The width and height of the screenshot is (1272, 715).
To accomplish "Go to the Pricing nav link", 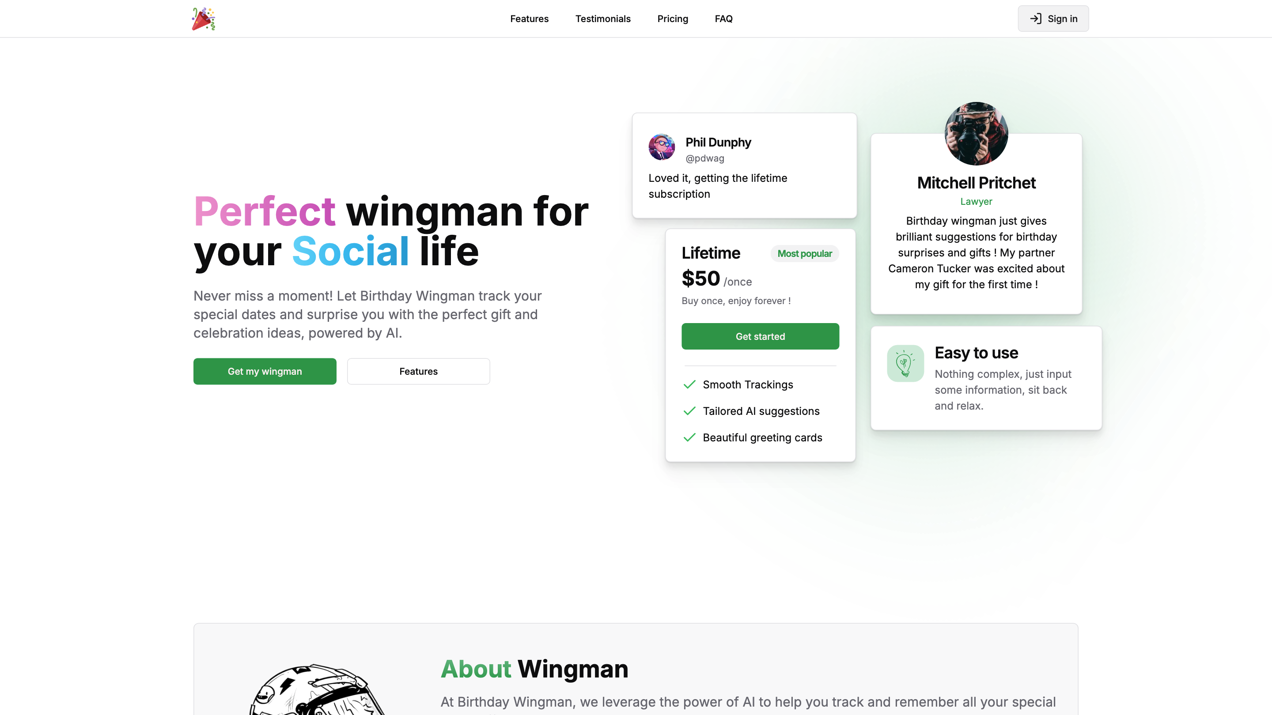I will coord(673,19).
